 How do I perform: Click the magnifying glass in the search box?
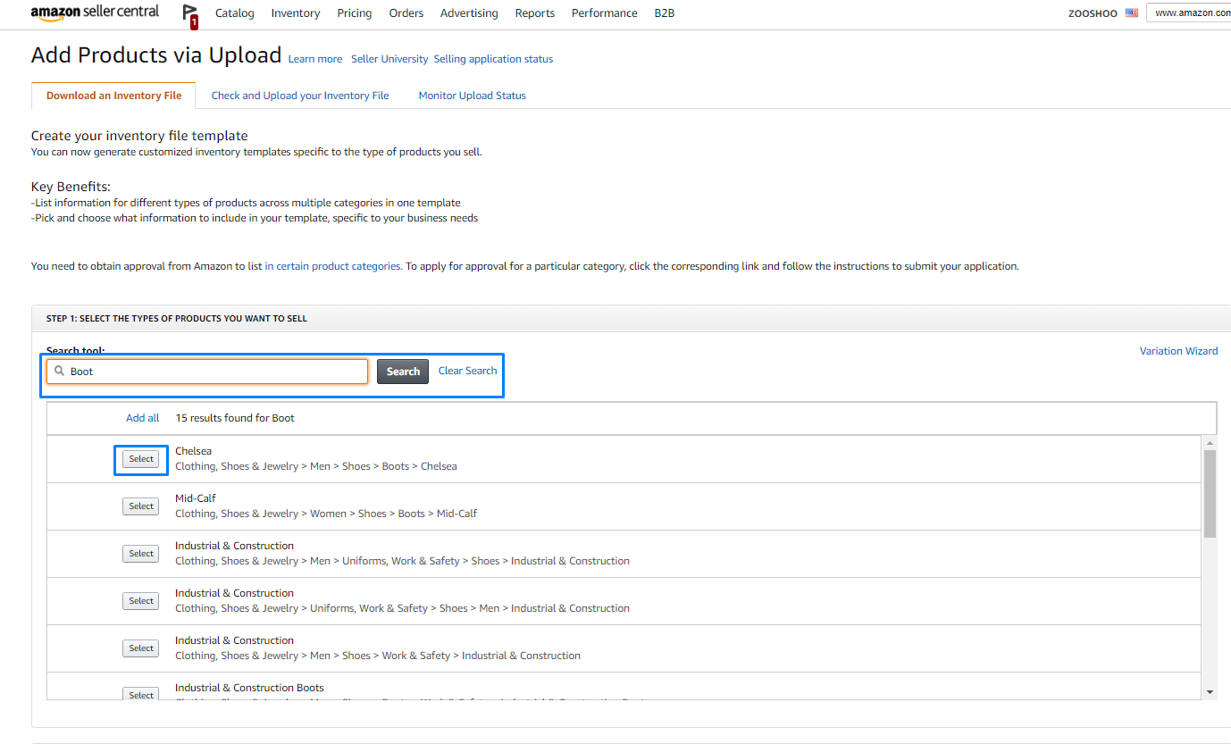pyautogui.click(x=59, y=371)
